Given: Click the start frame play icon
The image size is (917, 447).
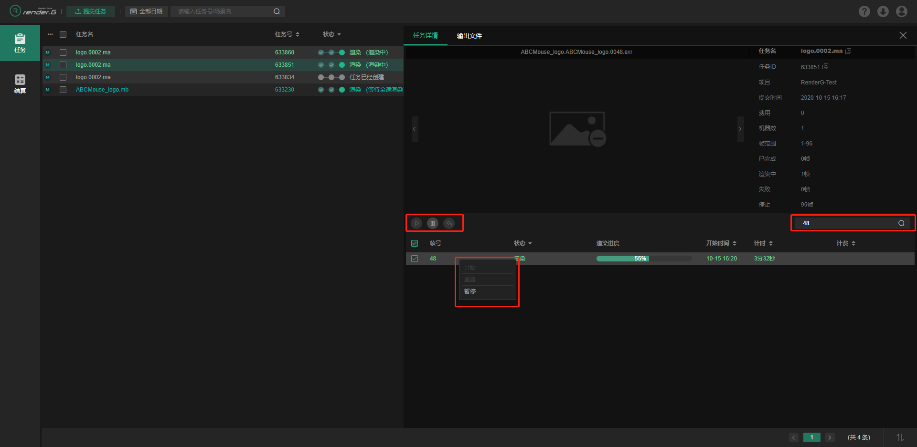Looking at the screenshot, I should 416,223.
